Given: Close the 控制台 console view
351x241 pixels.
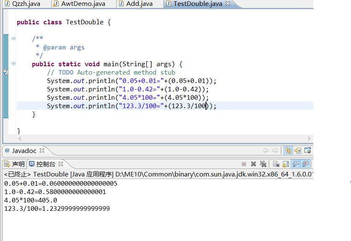Looking at the screenshot, I should click(61, 164).
